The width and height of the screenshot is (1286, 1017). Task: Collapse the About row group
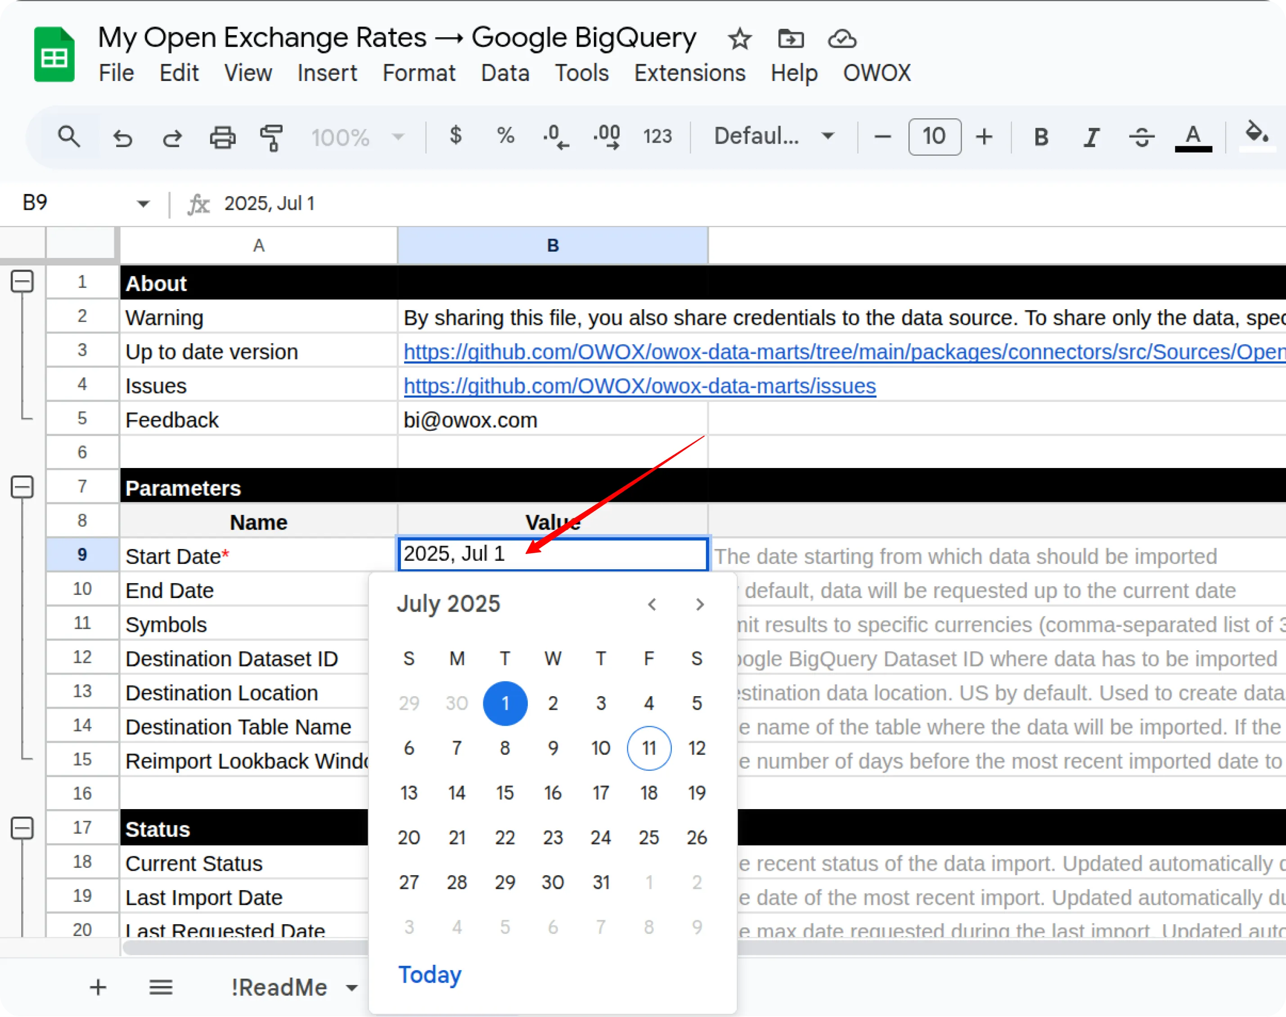pyautogui.click(x=22, y=282)
